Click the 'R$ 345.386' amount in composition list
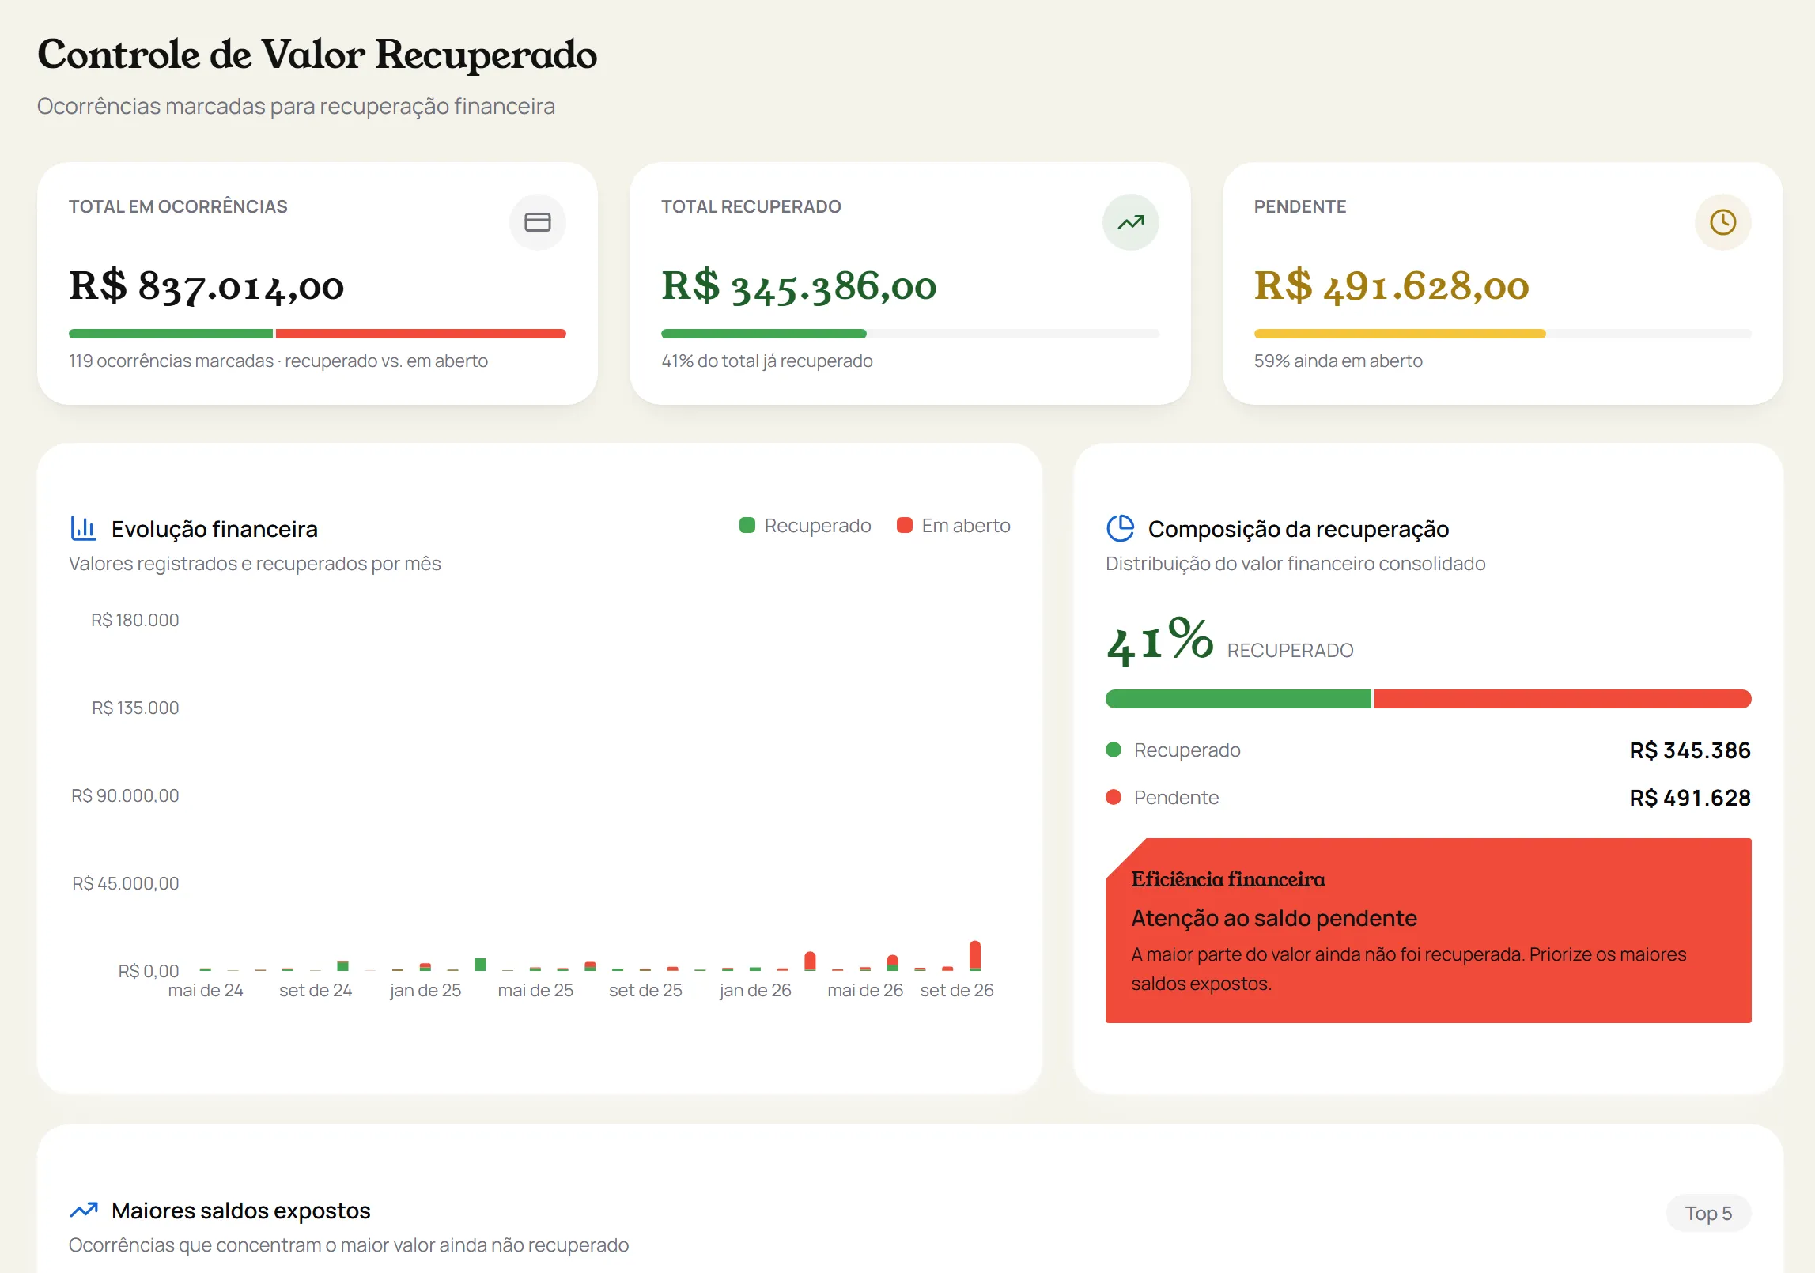 click(1689, 750)
